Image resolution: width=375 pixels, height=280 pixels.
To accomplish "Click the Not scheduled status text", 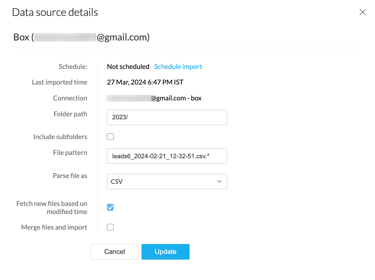I will tap(128, 67).
